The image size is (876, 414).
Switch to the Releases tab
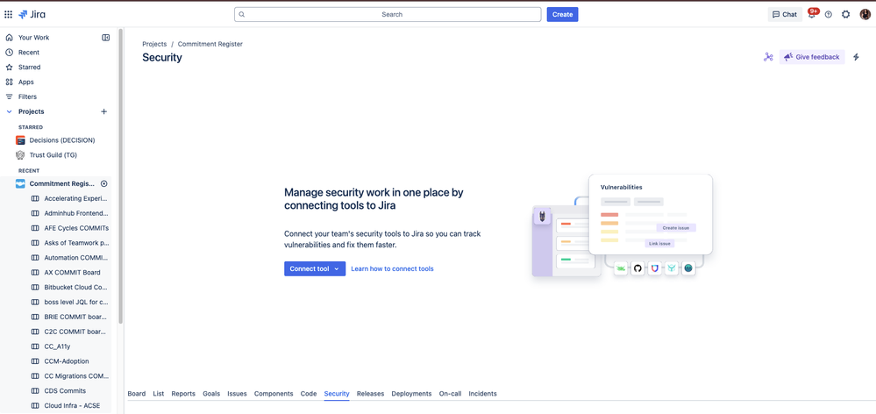click(370, 394)
